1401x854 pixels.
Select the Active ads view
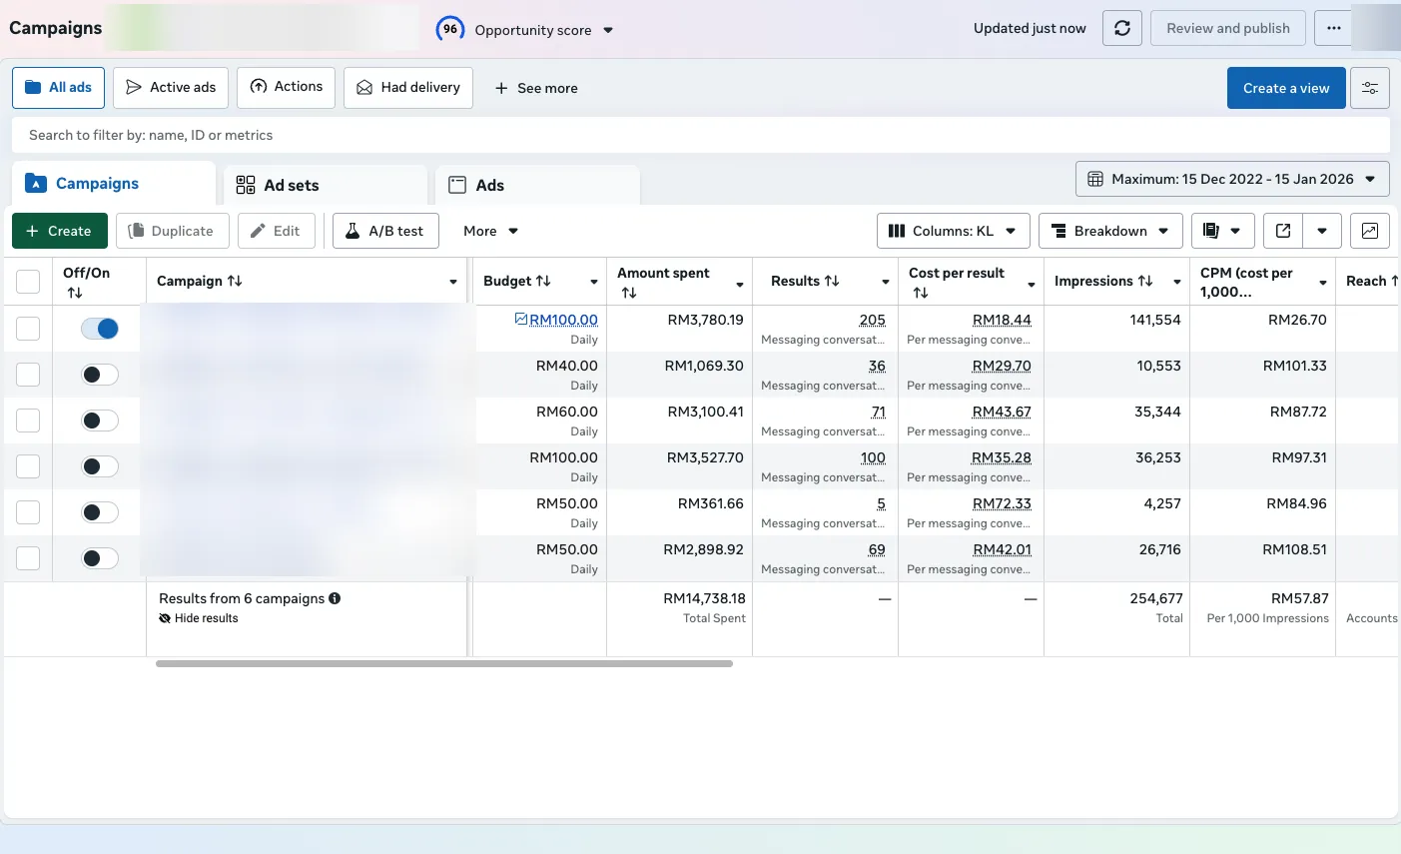pyautogui.click(x=171, y=88)
